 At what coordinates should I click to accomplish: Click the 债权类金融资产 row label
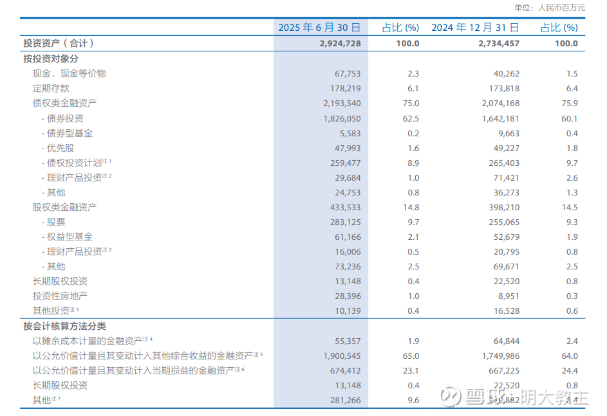coord(64,104)
